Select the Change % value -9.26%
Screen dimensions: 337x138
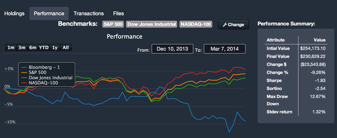tap(318, 73)
